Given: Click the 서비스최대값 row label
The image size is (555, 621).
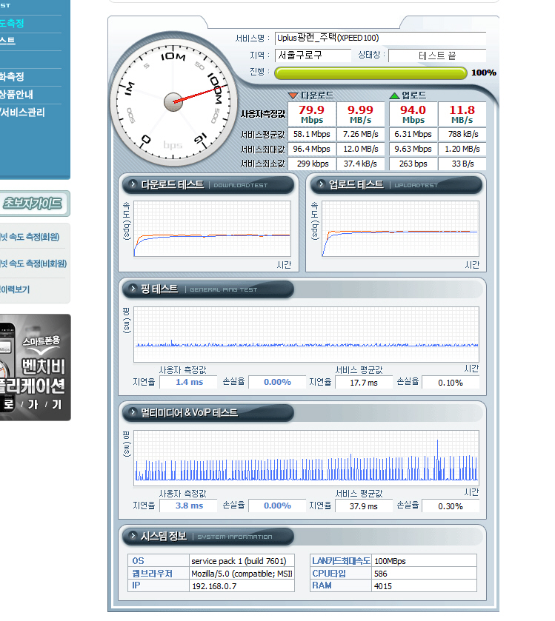Looking at the screenshot, I should coord(263,150).
